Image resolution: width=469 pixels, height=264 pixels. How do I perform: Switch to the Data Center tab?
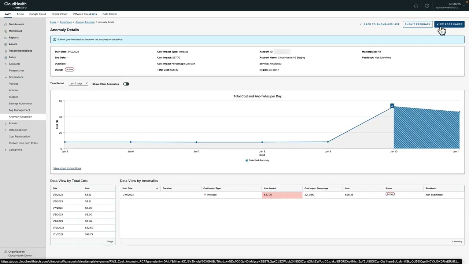(110, 14)
